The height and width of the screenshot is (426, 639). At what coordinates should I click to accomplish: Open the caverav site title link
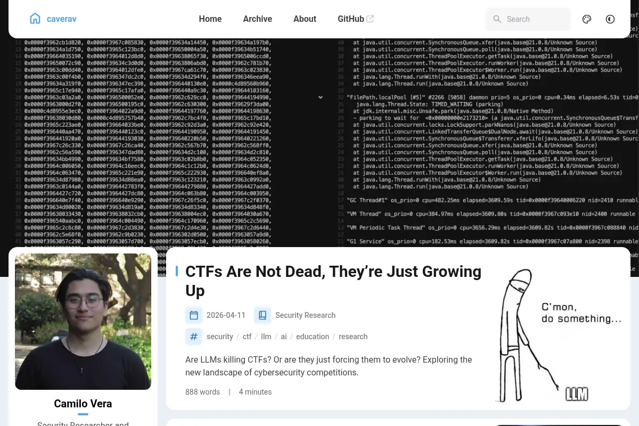click(61, 19)
